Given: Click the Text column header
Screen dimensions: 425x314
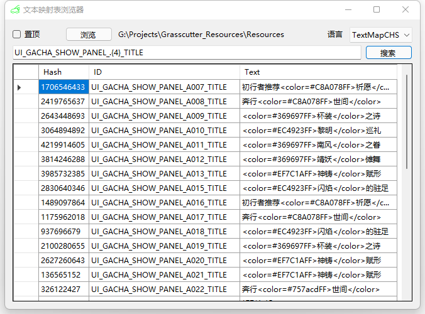Looking at the screenshot, I should coord(318,72).
